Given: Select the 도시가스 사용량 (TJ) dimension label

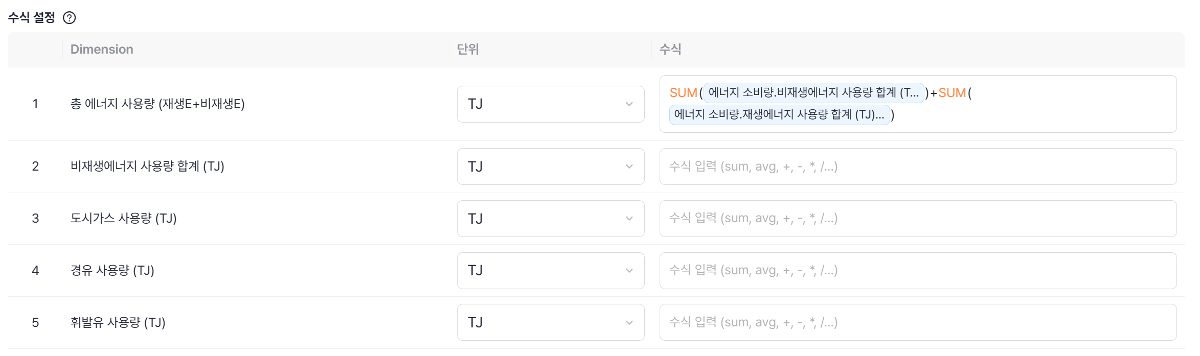Looking at the screenshot, I should click(123, 219).
